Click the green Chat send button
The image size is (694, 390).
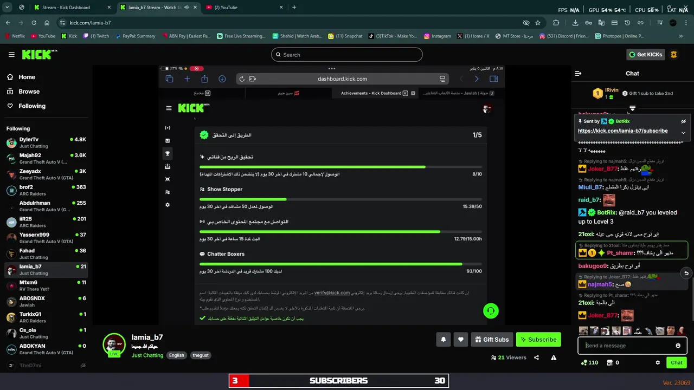(677, 362)
